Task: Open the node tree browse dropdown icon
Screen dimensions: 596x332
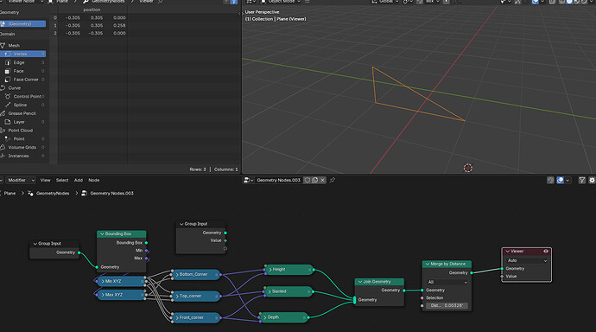Action: click(249, 180)
